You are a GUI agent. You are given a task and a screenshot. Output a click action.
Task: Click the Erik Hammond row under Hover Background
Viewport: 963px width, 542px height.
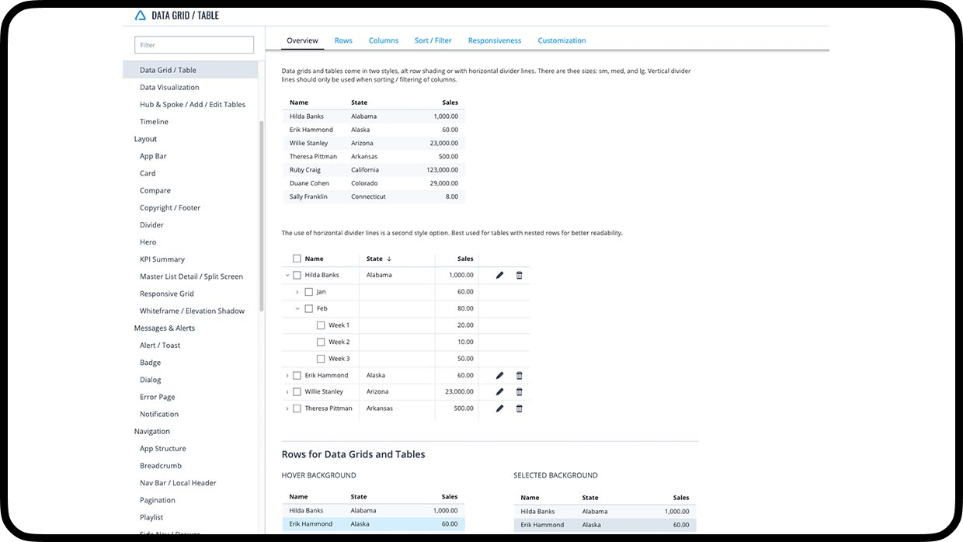point(374,524)
